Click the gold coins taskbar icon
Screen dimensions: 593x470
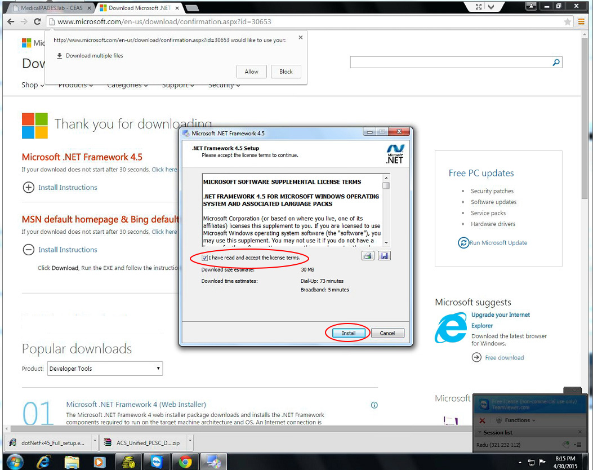click(128, 462)
